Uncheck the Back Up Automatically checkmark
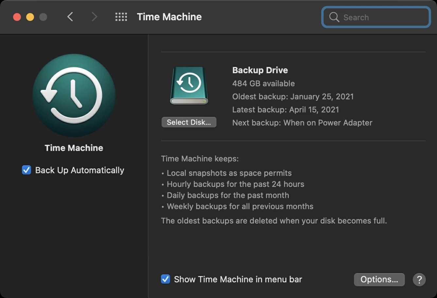Image resolution: width=437 pixels, height=298 pixels. coord(26,170)
